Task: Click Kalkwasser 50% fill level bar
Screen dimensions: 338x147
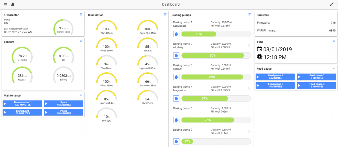Action: point(216,34)
